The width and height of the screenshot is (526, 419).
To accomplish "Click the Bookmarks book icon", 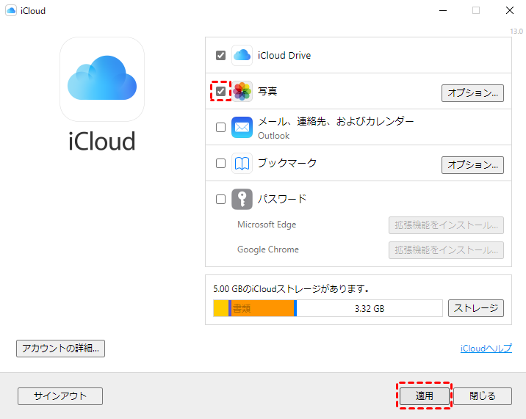I will (x=242, y=164).
